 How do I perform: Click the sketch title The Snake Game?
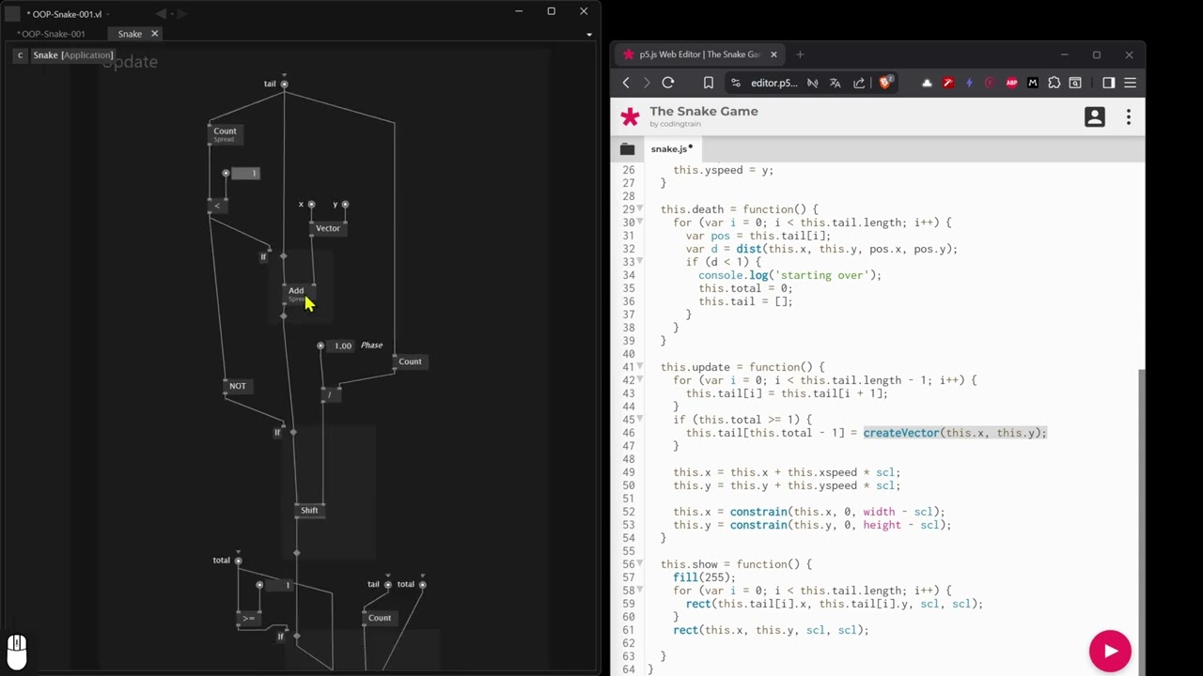tap(703, 111)
